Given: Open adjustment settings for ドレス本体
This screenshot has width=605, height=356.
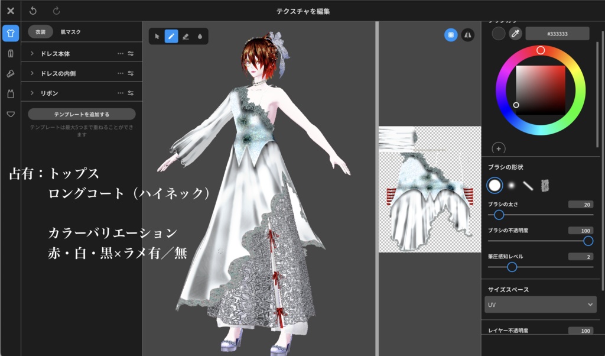Looking at the screenshot, I should (x=131, y=53).
